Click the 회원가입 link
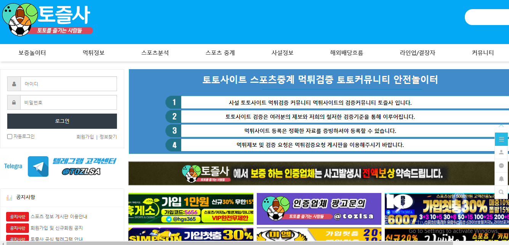Image resolution: width=509 pixels, height=245 pixels. pos(85,137)
